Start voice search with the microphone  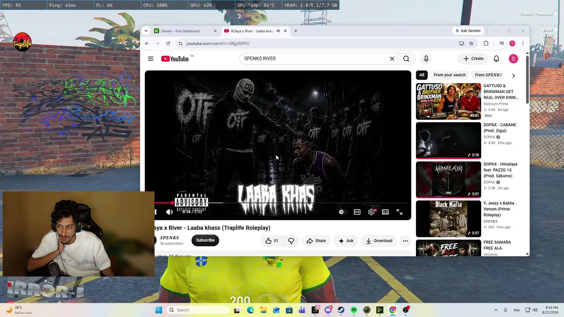coord(426,59)
